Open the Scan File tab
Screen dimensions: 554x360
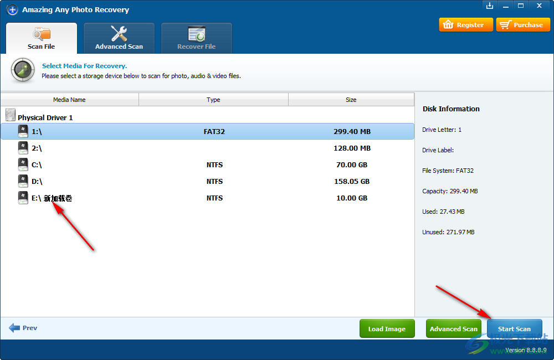[x=42, y=38]
